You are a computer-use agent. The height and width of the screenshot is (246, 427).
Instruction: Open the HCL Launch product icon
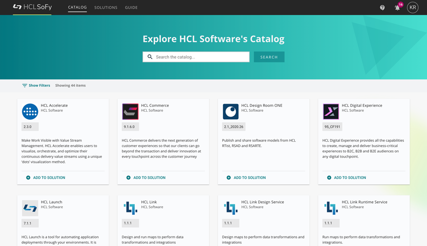30,208
